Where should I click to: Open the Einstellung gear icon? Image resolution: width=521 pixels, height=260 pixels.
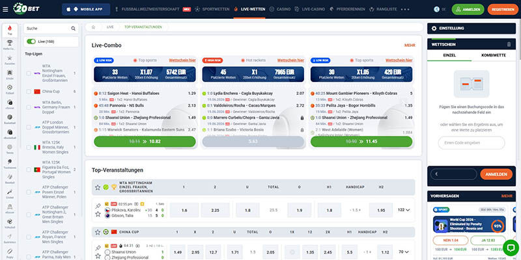(434, 29)
